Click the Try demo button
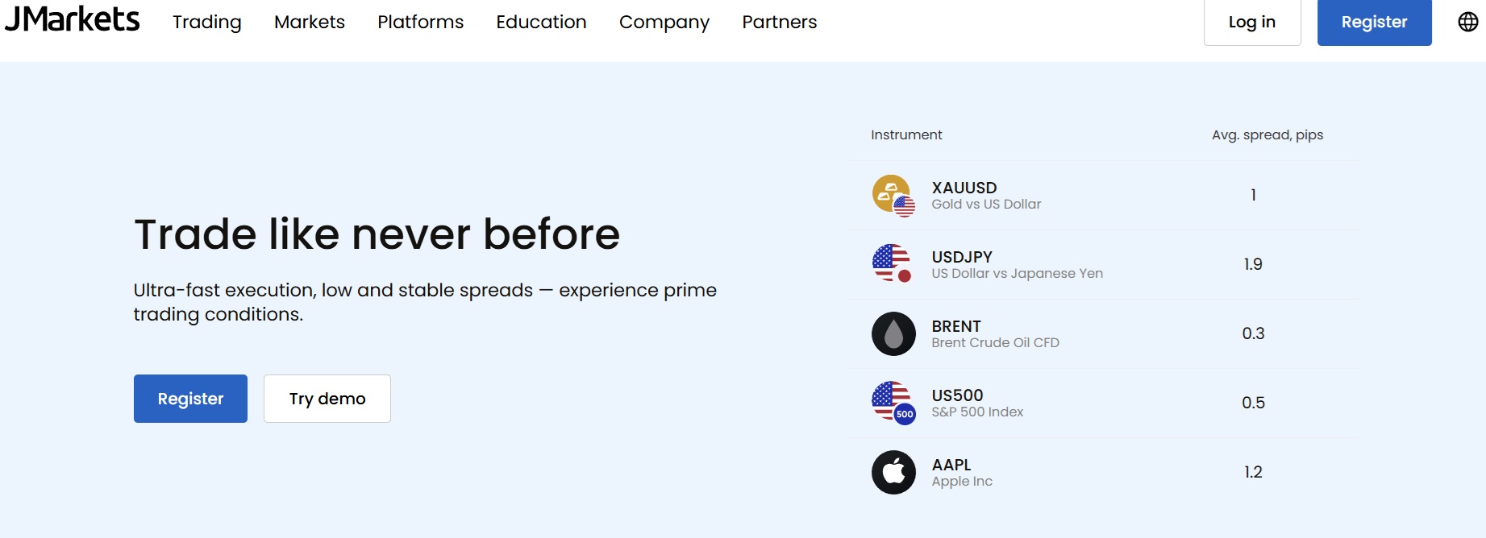 (327, 399)
